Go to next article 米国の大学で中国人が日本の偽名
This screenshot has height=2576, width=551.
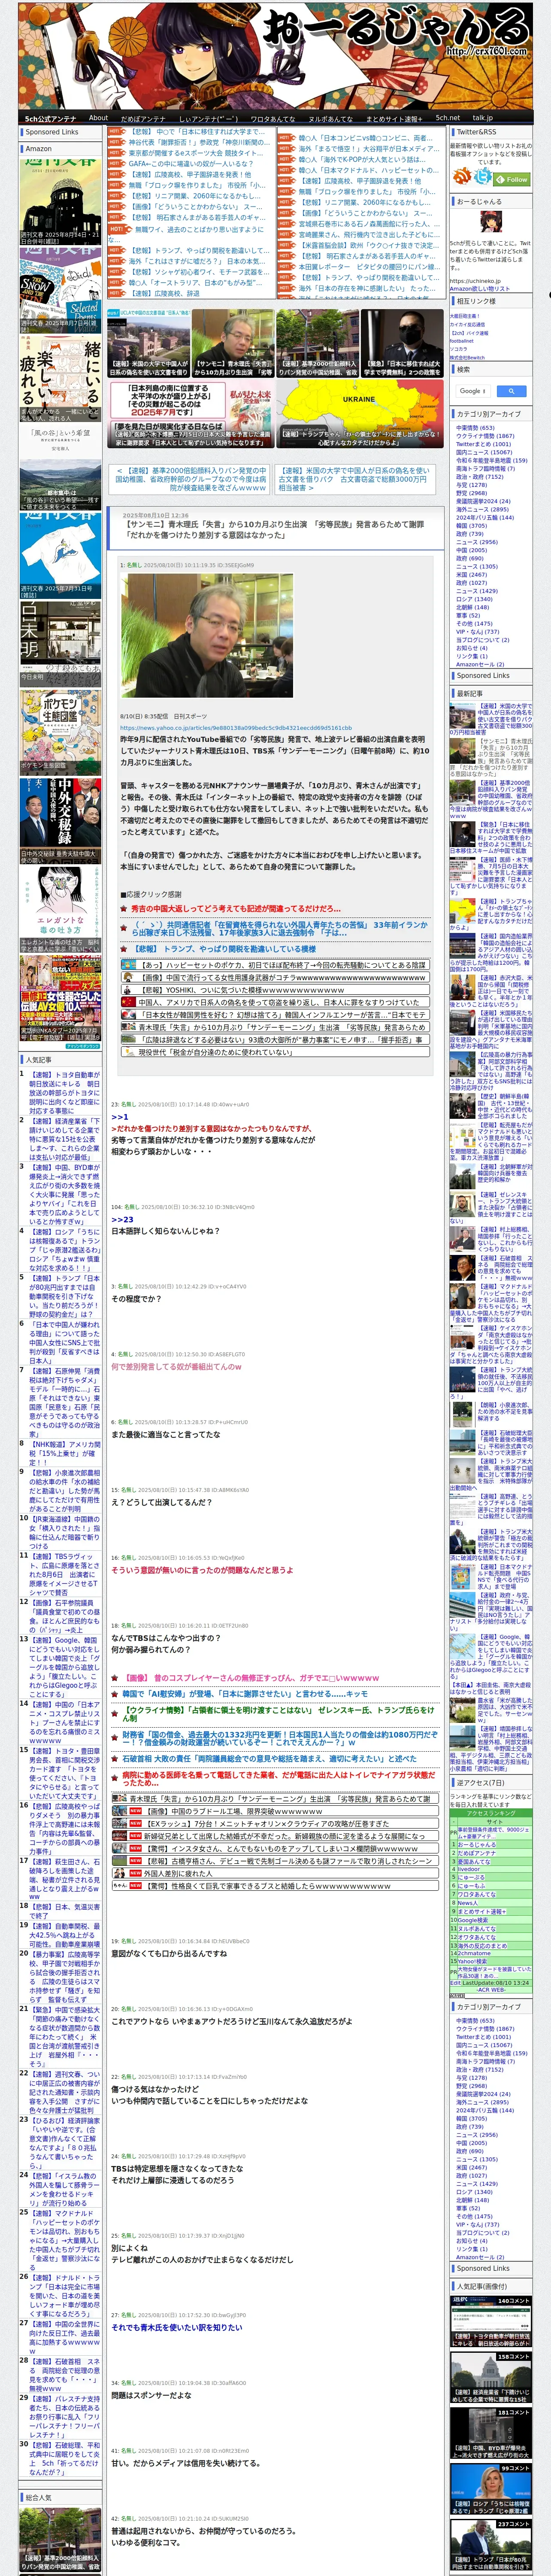pyautogui.click(x=354, y=479)
